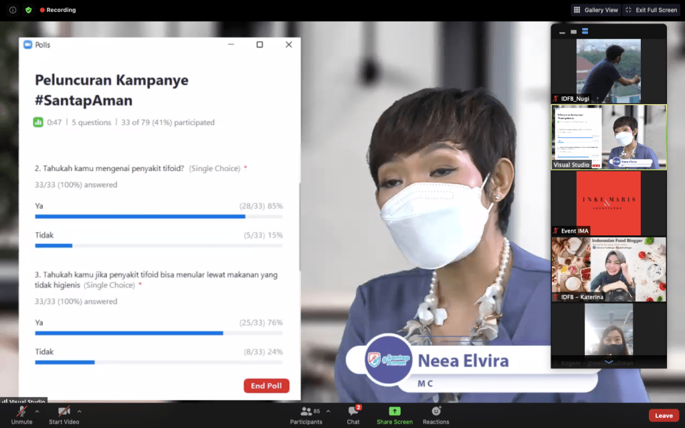Viewport: 685px width, 428px height.
Task: Open the Chat panel
Action: (353, 411)
